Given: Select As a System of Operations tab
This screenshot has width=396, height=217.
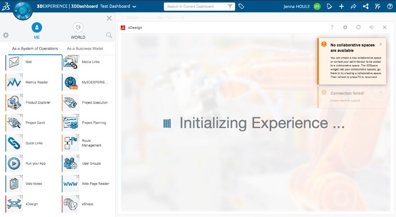Looking at the screenshot, I should click(x=35, y=49).
